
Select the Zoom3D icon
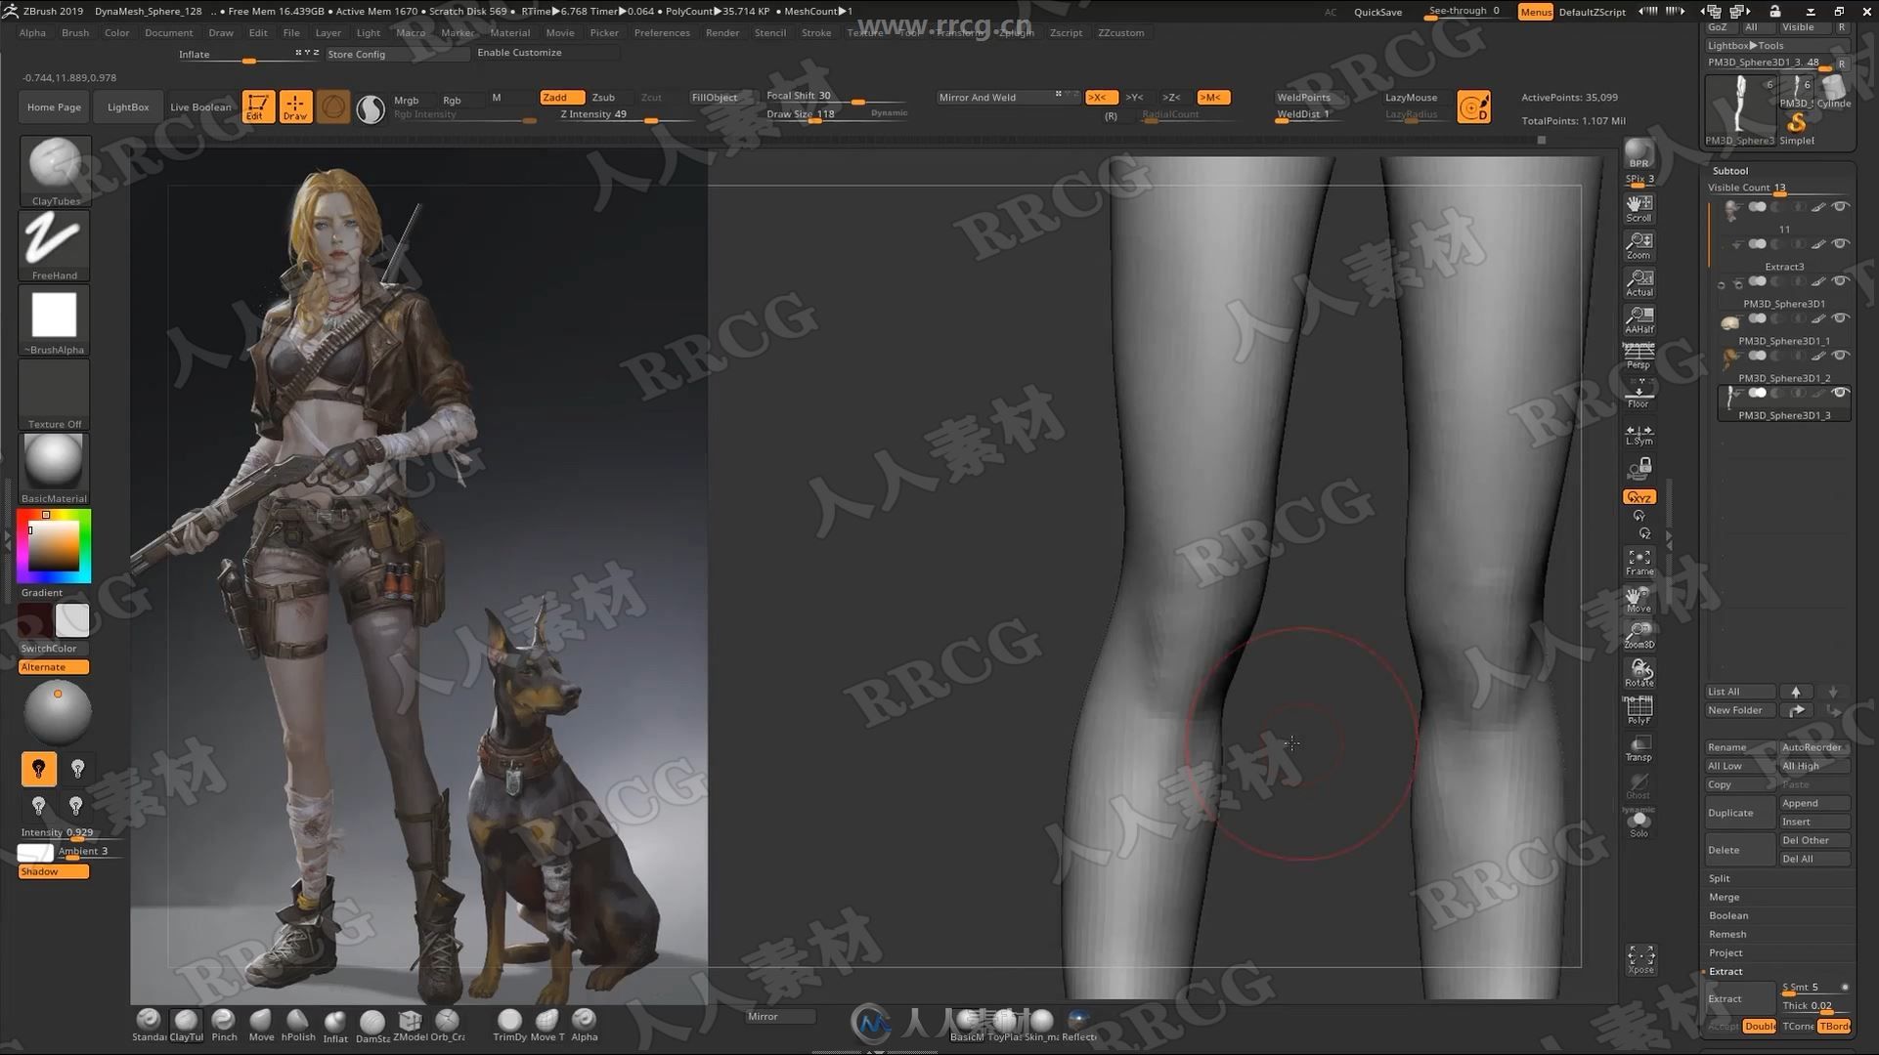click(1639, 636)
